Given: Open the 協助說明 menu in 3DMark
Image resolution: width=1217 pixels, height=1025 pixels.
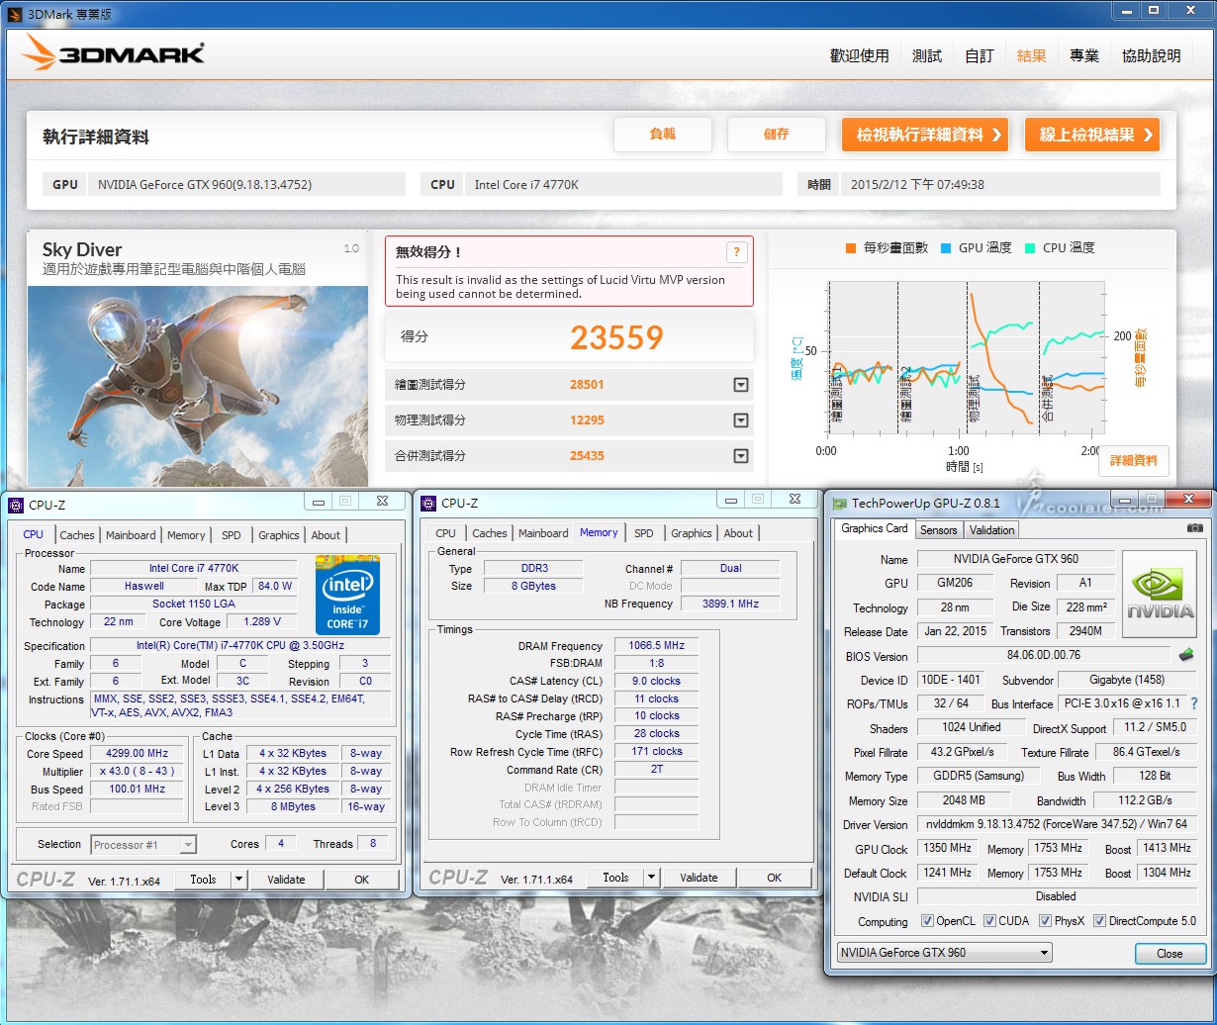Looking at the screenshot, I should pyautogui.click(x=1152, y=56).
